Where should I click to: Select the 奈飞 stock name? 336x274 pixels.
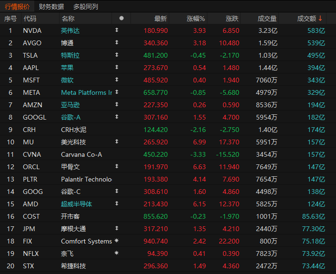click(67, 254)
